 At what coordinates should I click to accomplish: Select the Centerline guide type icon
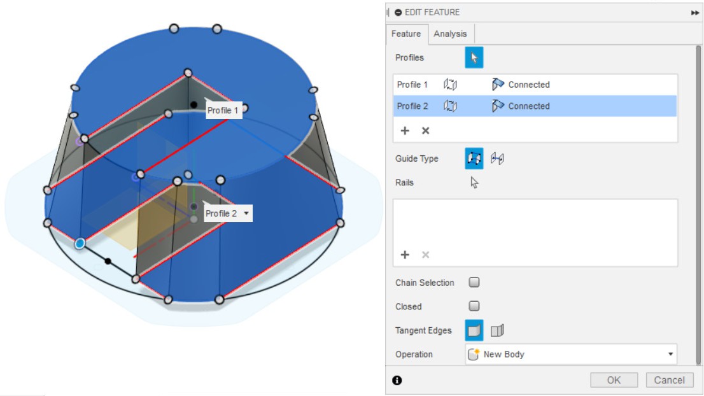pyautogui.click(x=498, y=159)
